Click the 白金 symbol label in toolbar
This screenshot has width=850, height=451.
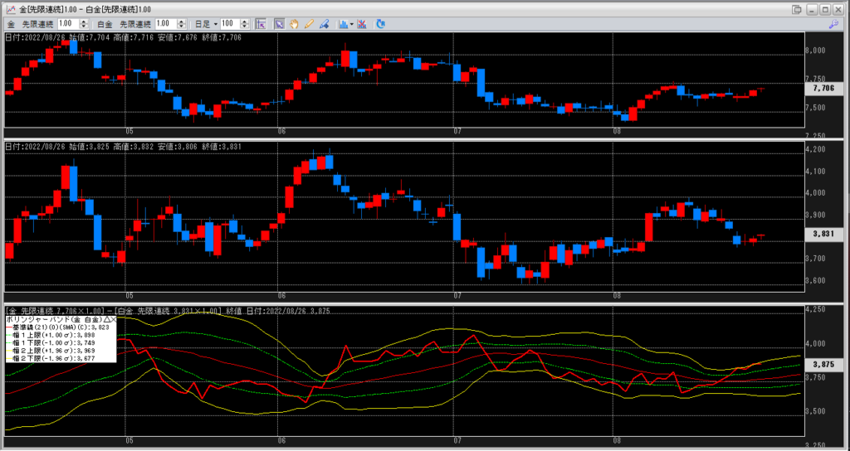point(104,24)
